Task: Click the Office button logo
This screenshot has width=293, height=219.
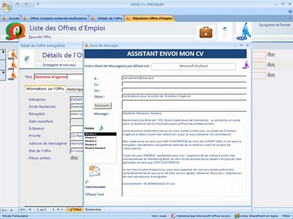Action: coord(7,7)
